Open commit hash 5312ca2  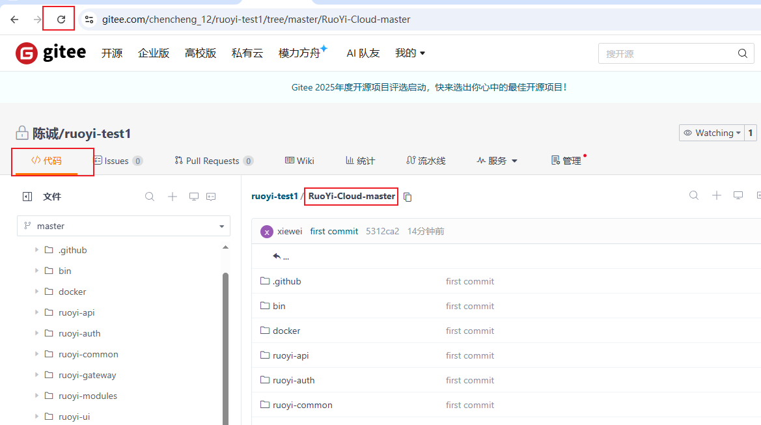point(382,232)
